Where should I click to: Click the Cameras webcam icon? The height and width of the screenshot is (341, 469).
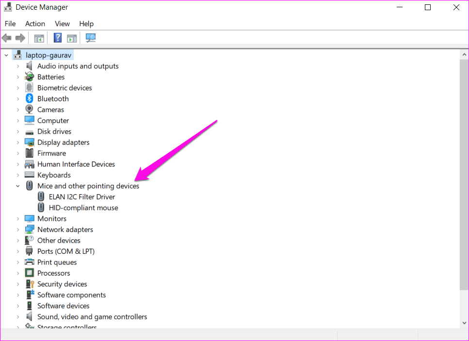[x=29, y=109]
